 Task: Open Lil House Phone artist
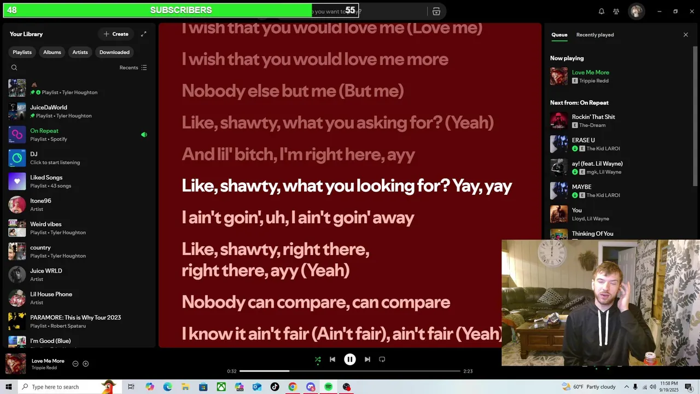(x=78, y=298)
